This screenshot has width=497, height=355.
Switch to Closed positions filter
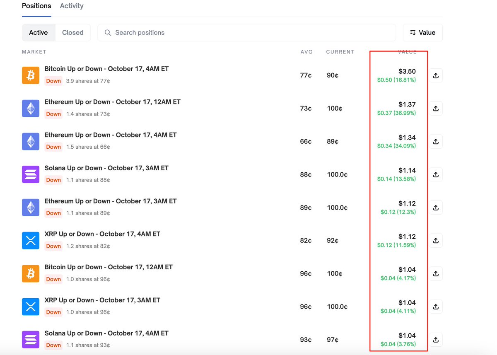click(x=73, y=33)
